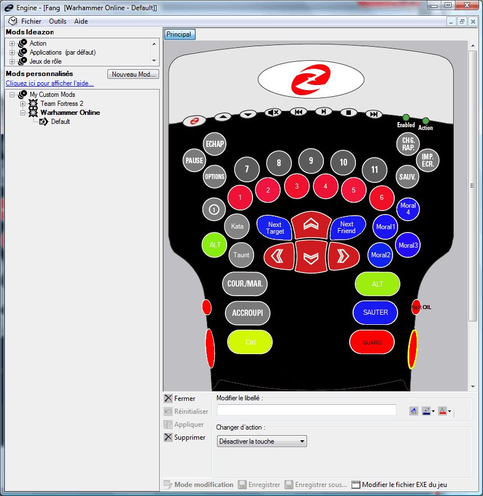Select the Default mod profile icon
The width and height of the screenshot is (483, 496).
[x=44, y=122]
